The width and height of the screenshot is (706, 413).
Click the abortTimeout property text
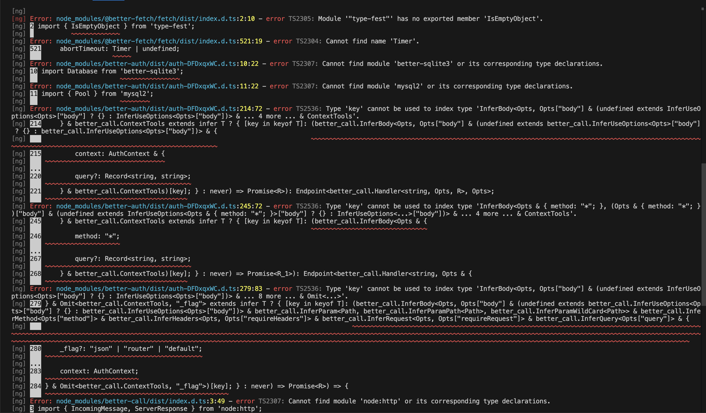(x=82, y=49)
